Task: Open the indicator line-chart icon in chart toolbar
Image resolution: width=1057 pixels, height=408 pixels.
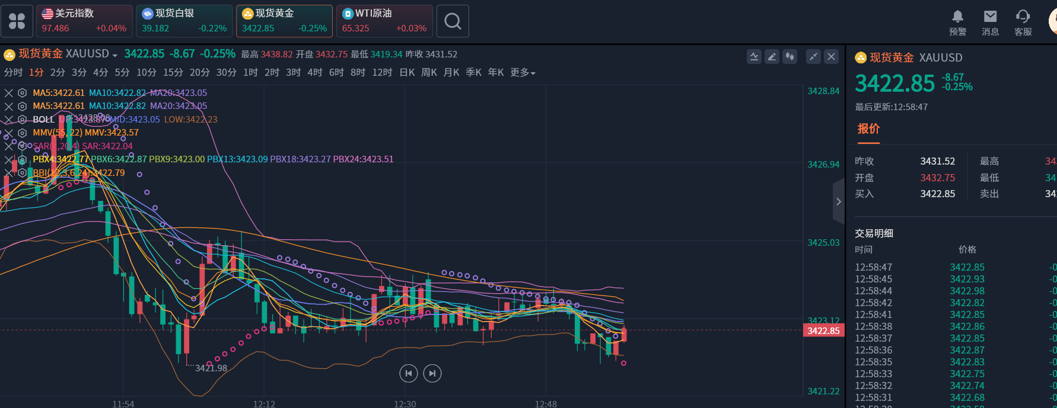Action: (754, 57)
